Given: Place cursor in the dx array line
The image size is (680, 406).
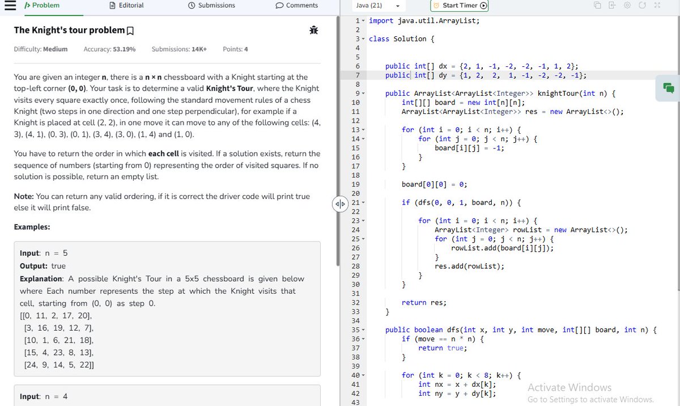Looking at the screenshot, I should click(482, 66).
